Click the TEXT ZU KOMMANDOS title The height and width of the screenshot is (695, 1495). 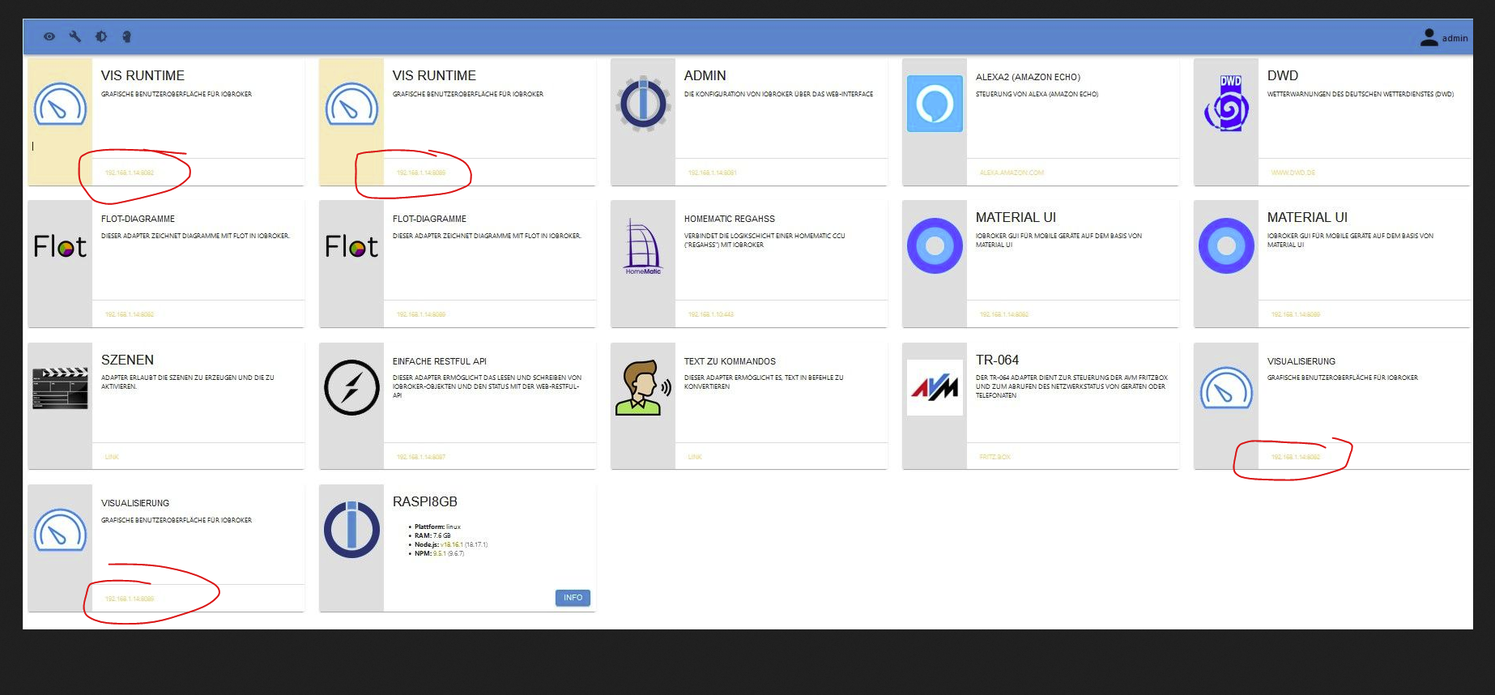click(x=730, y=361)
